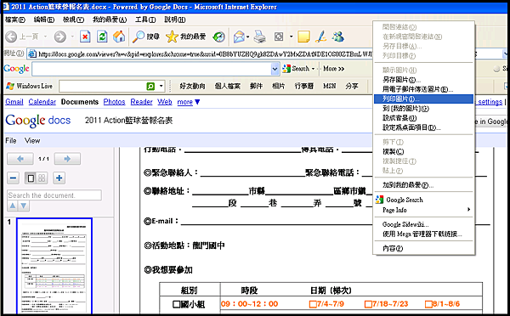Click the Windows Live logo

point(29,86)
